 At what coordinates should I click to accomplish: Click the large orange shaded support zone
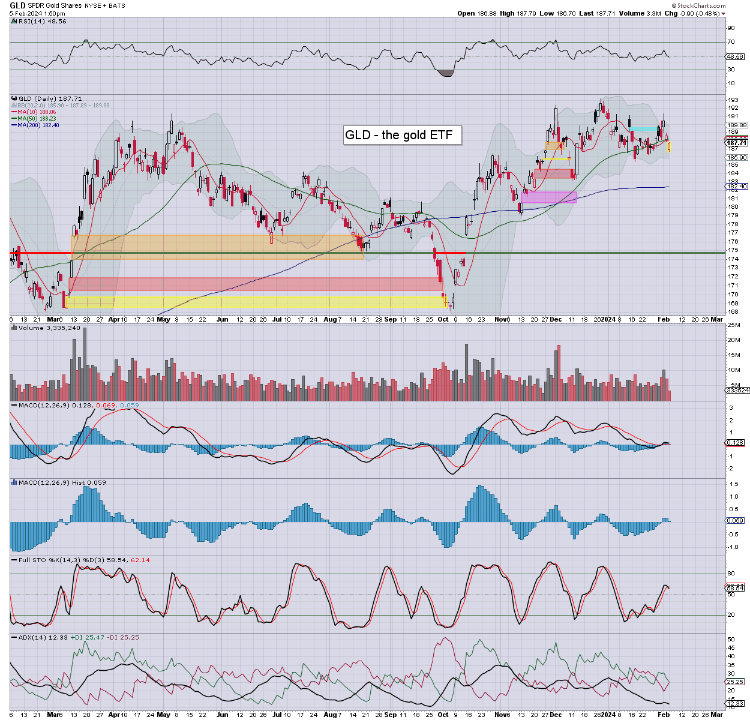pos(217,247)
